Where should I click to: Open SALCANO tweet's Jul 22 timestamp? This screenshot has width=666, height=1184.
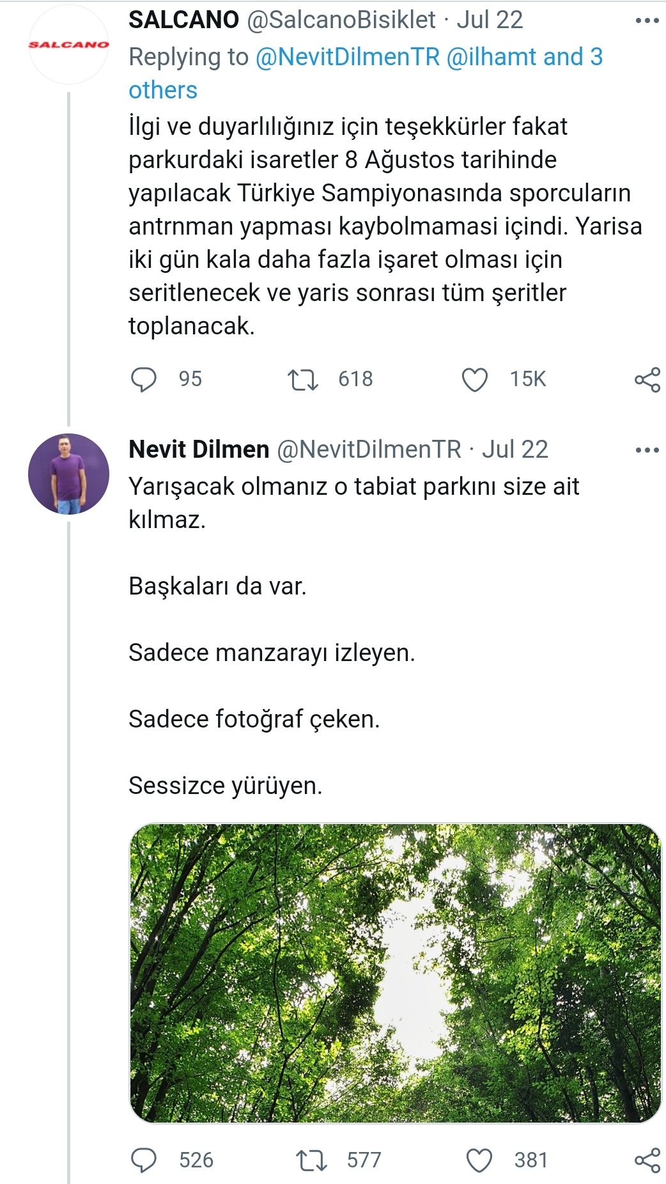[x=490, y=20]
